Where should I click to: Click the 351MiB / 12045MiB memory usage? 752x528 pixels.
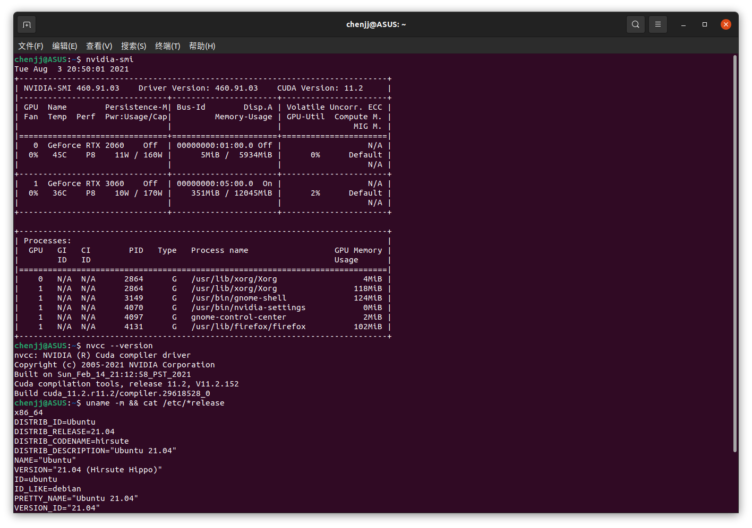(x=232, y=193)
